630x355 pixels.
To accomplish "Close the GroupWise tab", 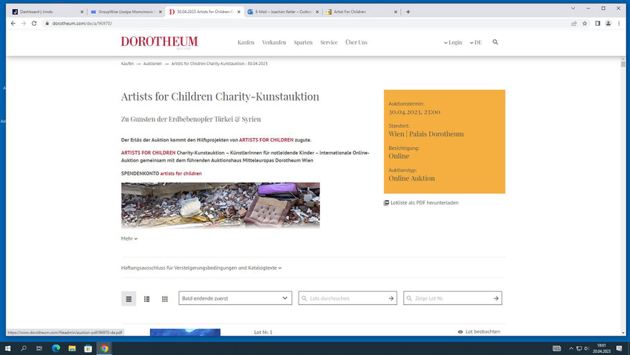I will pos(161,12).
